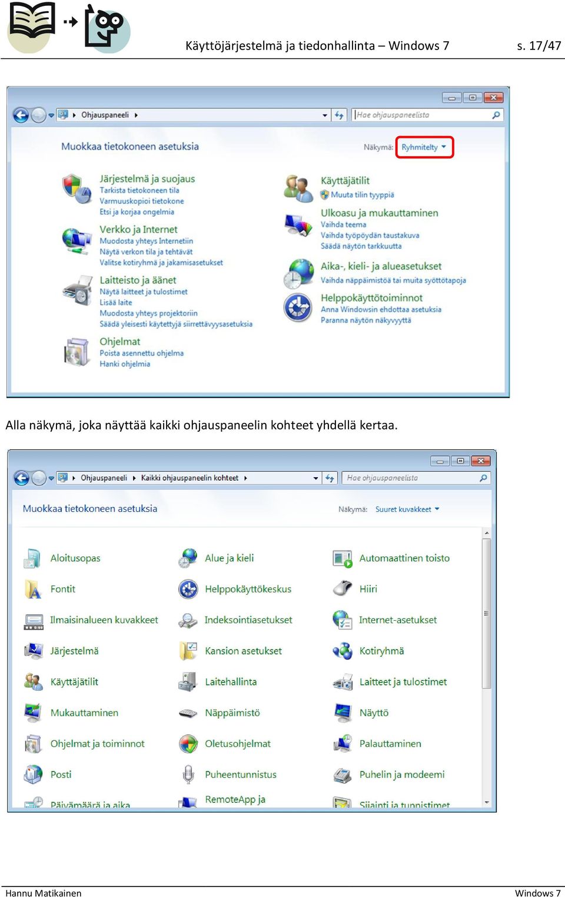
Task: Click Muodosta yhteys Internetiin
Action: (146, 241)
